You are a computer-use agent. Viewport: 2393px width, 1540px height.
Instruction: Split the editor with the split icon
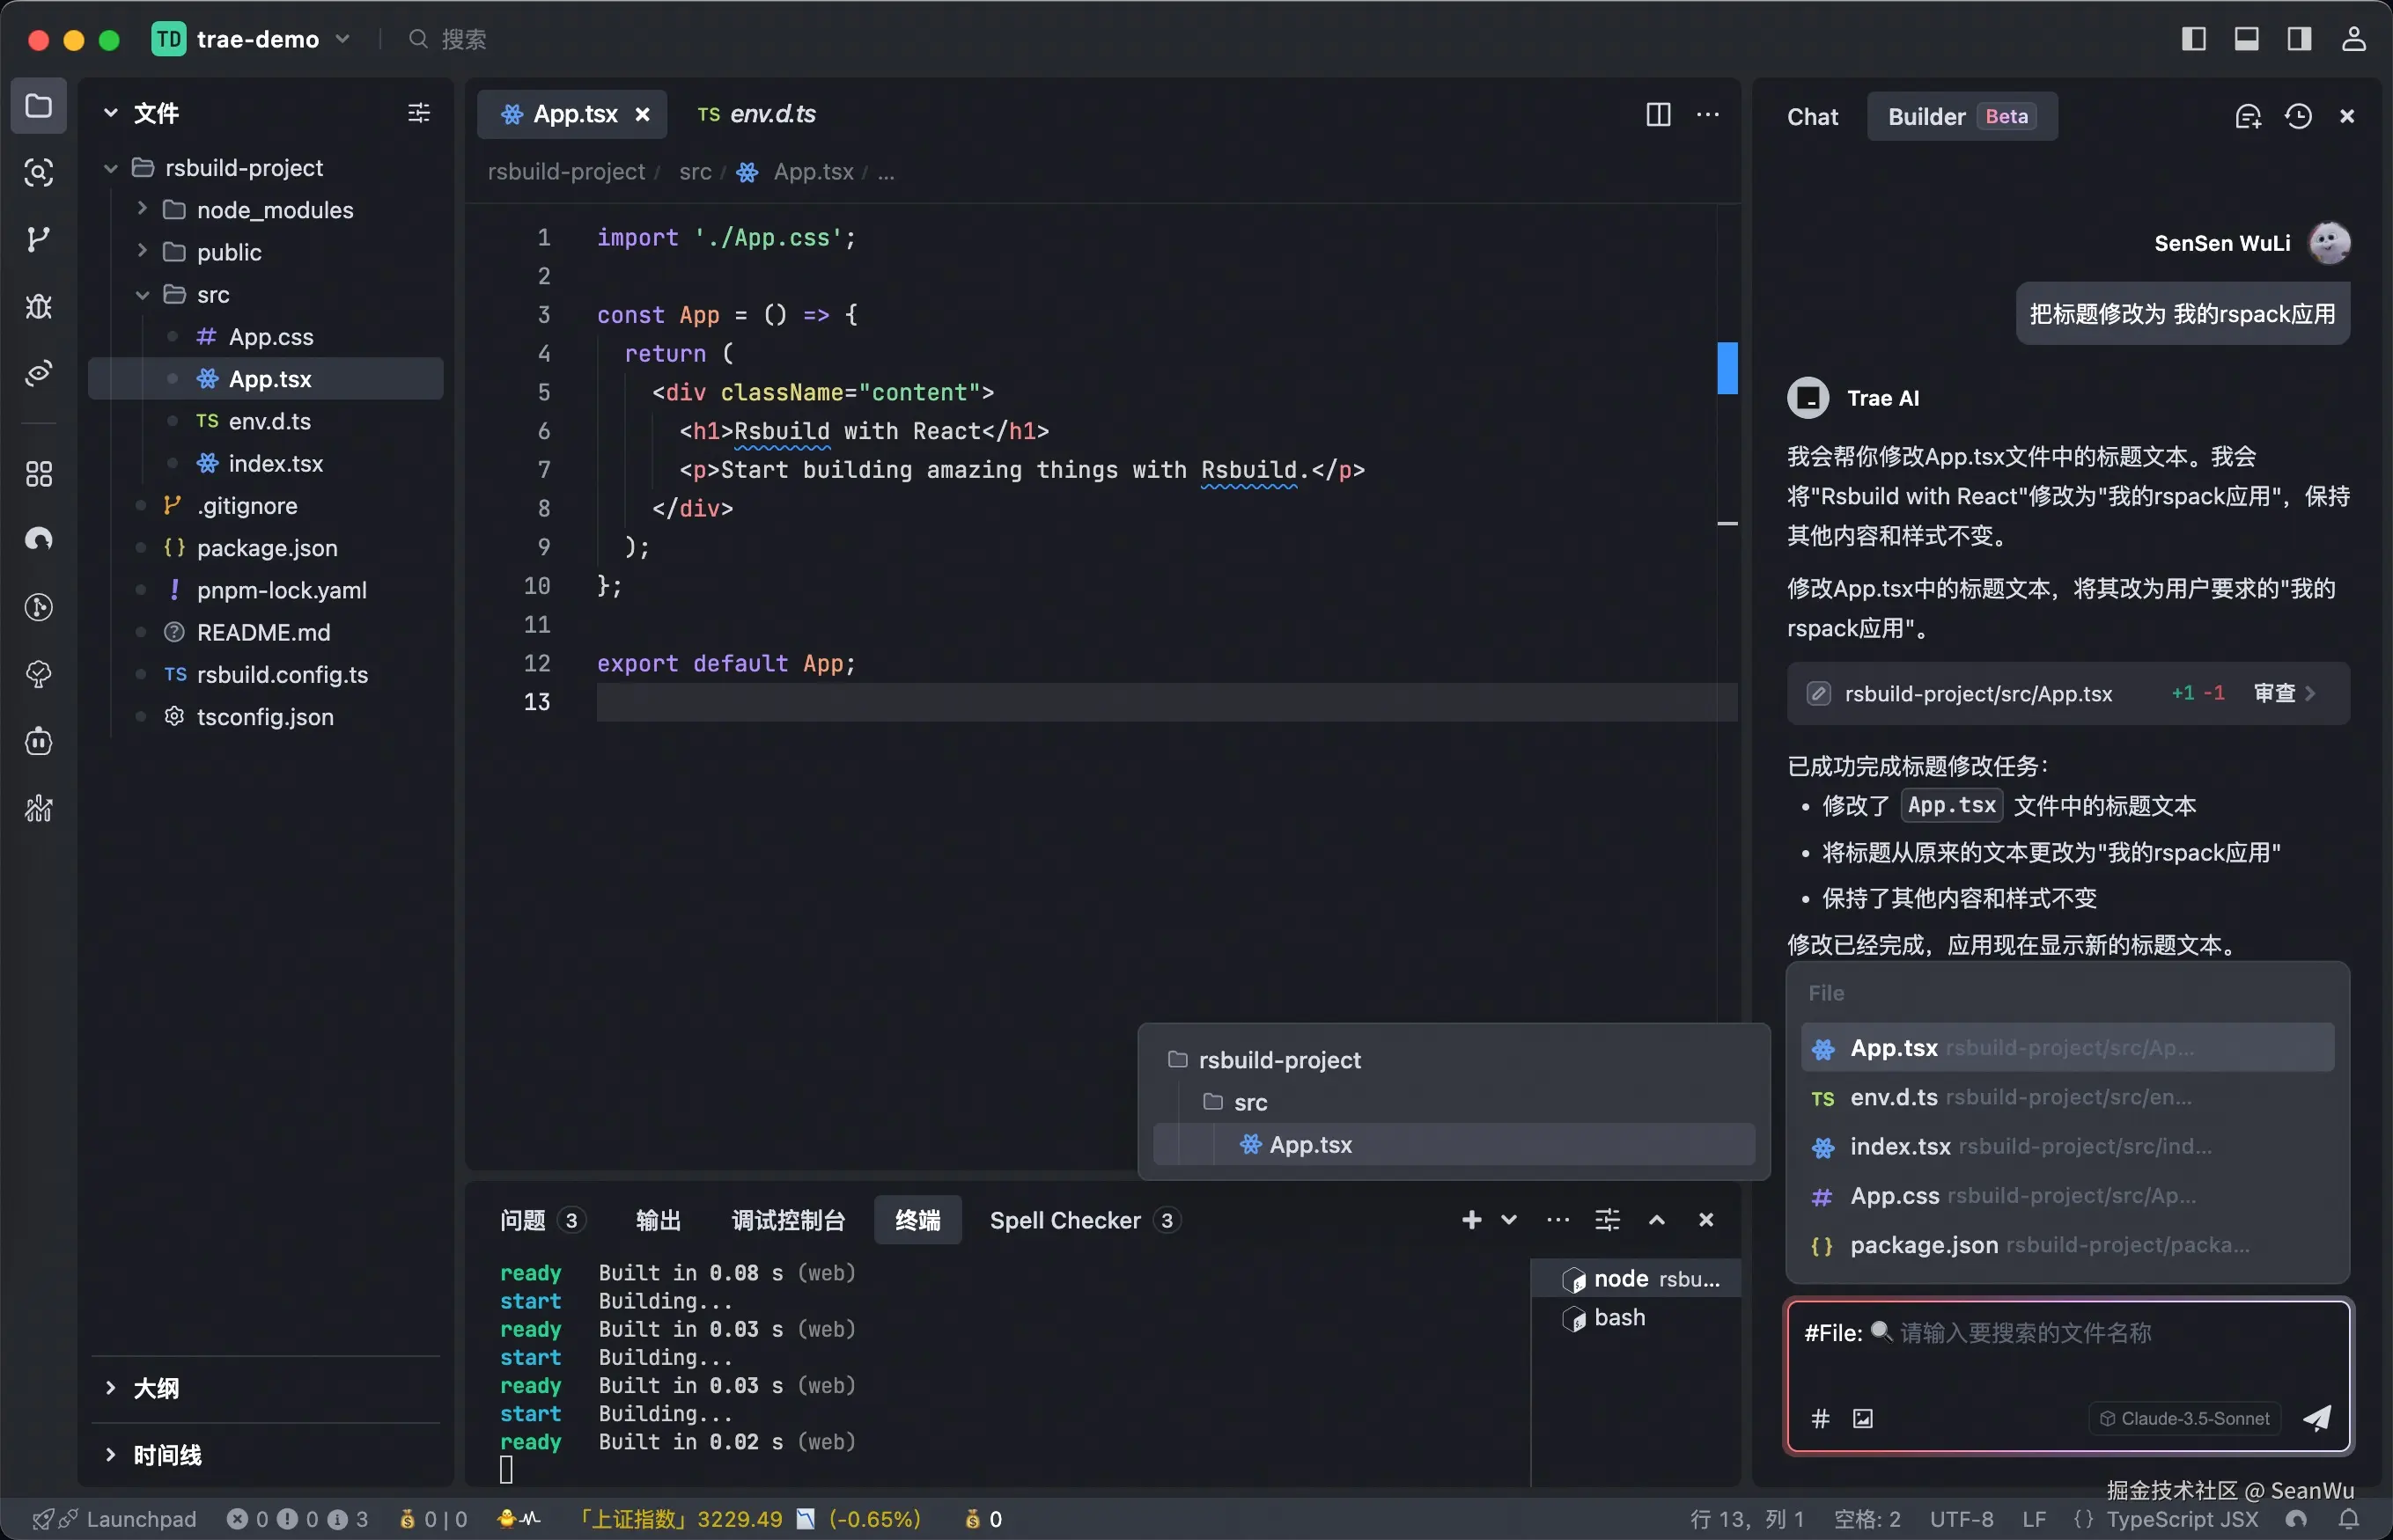point(1658,114)
